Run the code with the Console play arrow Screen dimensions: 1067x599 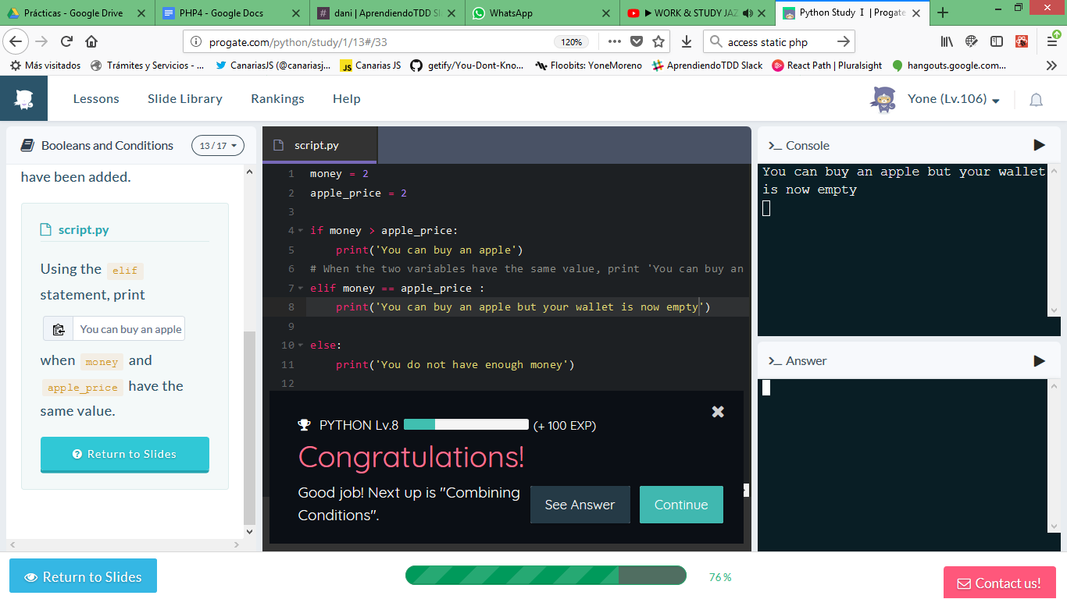pos(1039,145)
